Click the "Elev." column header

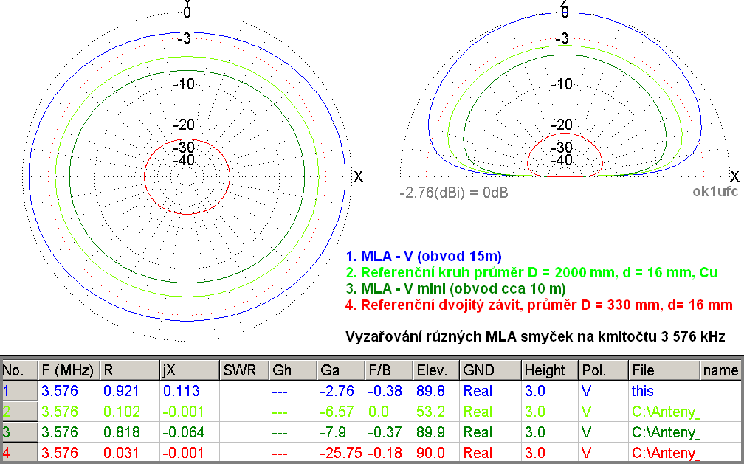tap(432, 370)
